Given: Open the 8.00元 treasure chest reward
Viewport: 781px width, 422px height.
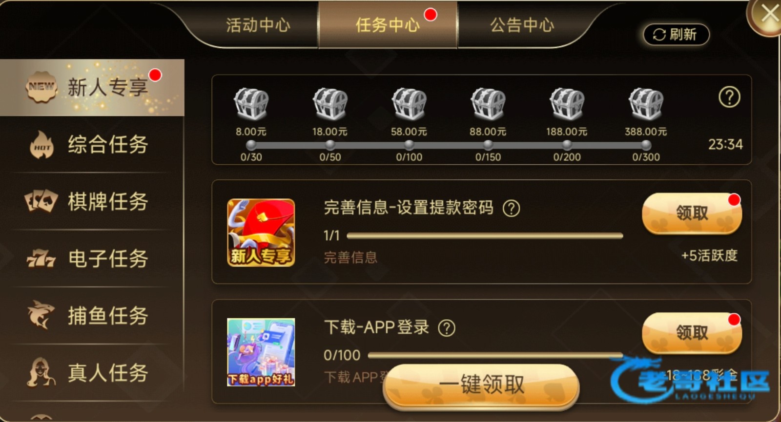Looking at the screenshot, I should (x=251, y=104).
